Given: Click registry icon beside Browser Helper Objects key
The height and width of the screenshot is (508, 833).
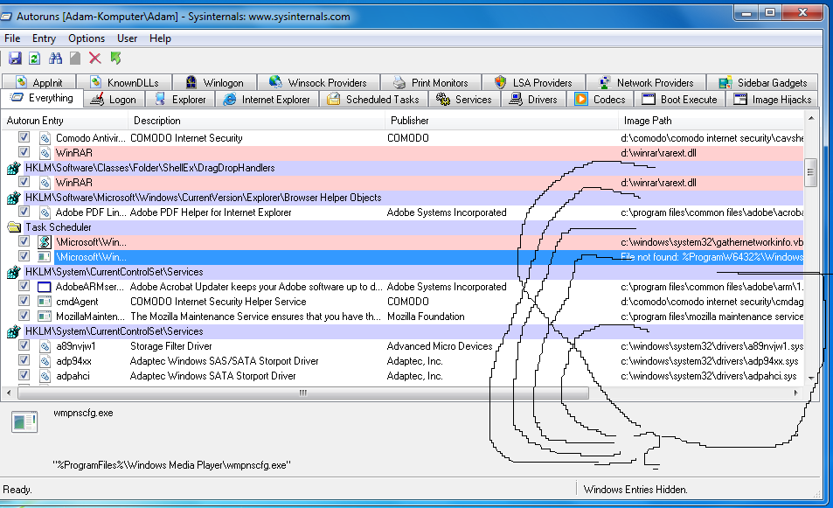Looking at the screenshot, I should pyautogui.click(x=13, y=198).
